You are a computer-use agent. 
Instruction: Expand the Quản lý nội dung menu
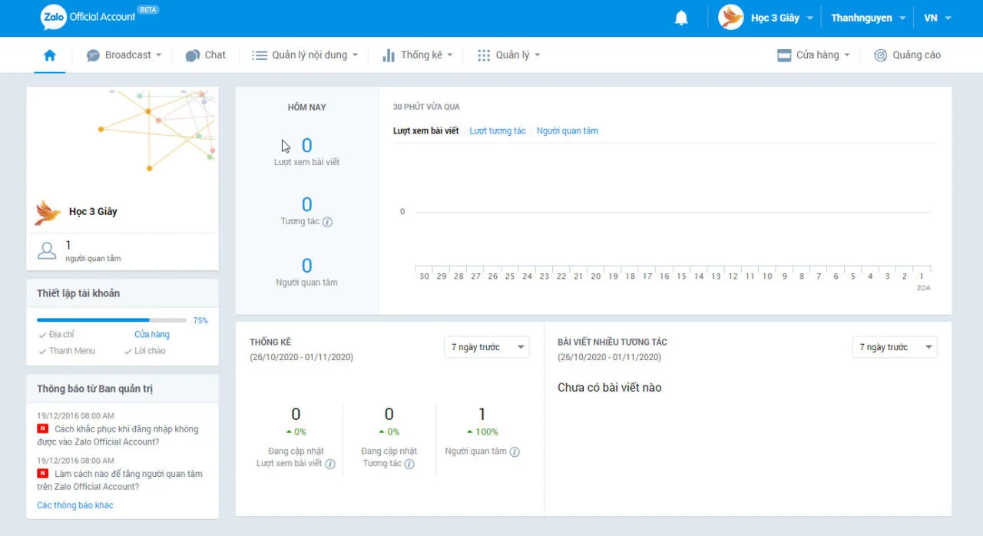point(306,55)
